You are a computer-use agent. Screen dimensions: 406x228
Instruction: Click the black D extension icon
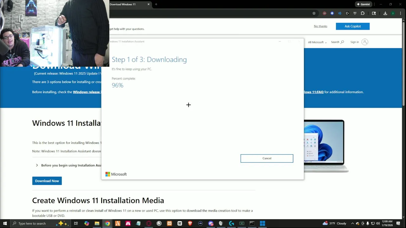(347, 13)
